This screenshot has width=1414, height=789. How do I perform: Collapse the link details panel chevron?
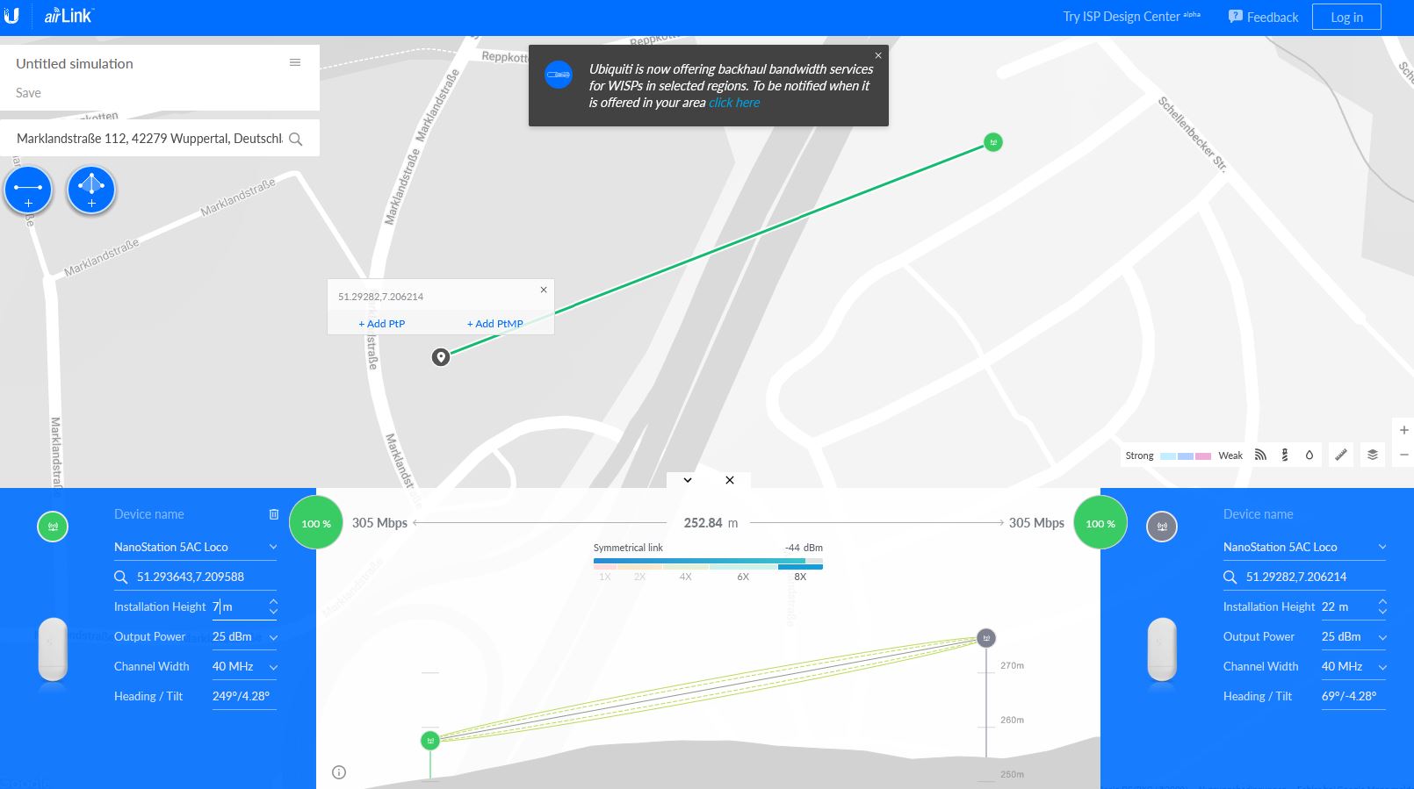(688, 480)
